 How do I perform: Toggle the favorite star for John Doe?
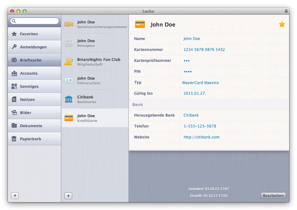tap(282, 24)
